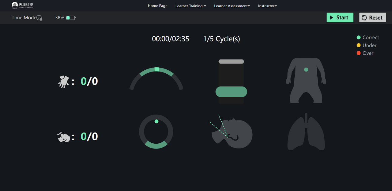Image resolution: width=392 pixels, height=191 pixels.
Task: Expand the Learner Training dropdown
Action: click(190, 6)
